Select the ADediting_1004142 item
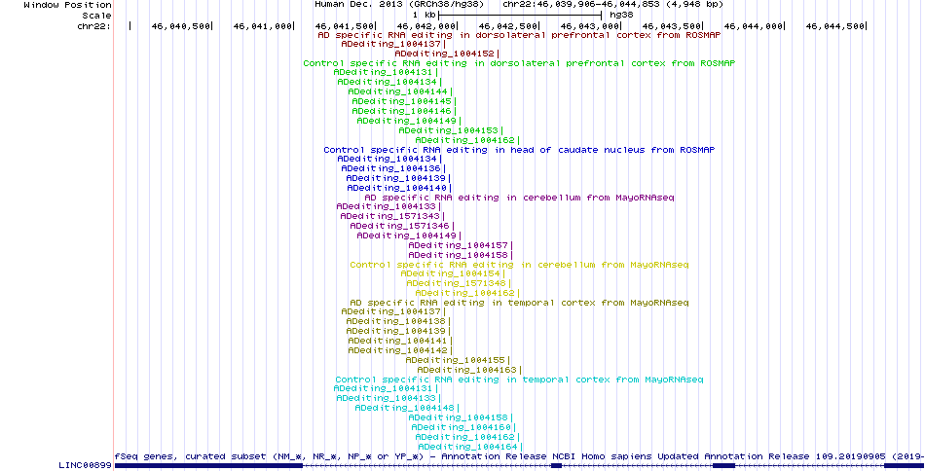Viewport: 925px width, 471px height. pyautogui.click(x=400, y=350)
